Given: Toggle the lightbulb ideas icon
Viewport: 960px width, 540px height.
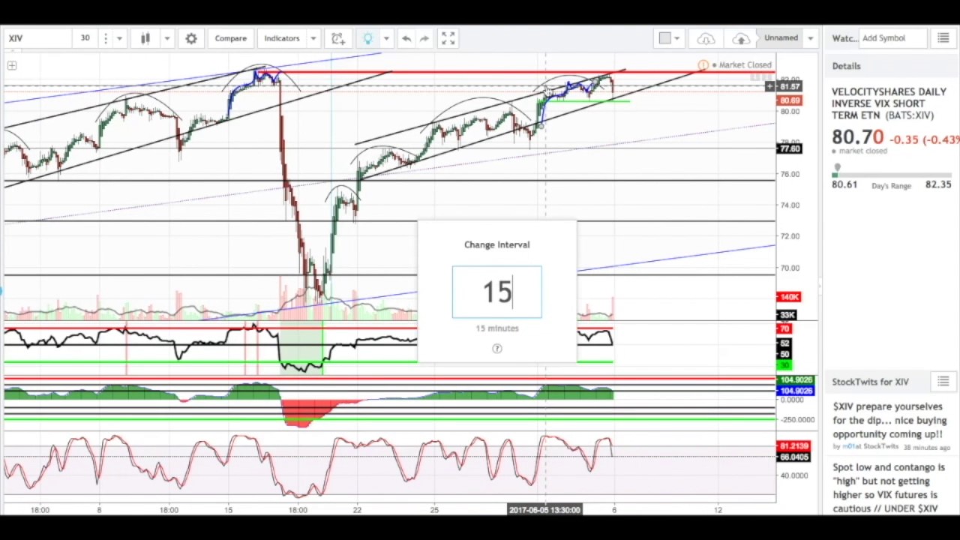Looking at the screenshot, I should 368,38.
